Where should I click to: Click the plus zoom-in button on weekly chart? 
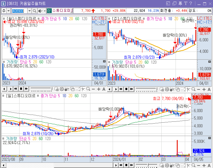point(204,89)
